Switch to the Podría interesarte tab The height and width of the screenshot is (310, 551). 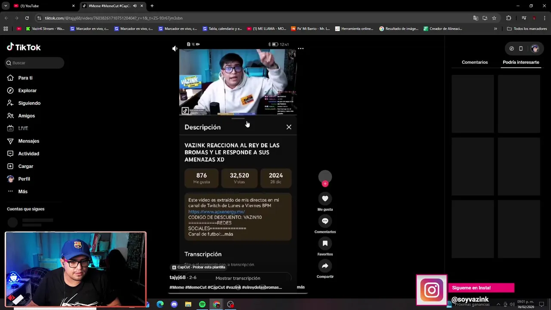click(x=521, y=62)
